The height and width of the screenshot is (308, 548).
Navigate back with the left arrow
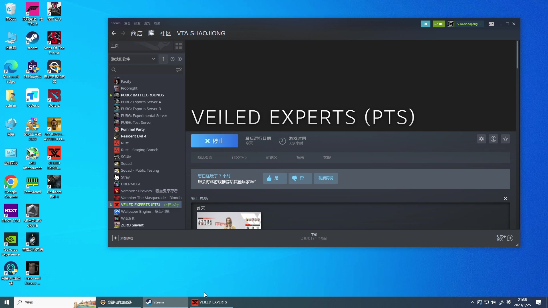pyautogui.click(x=114, y=33)
